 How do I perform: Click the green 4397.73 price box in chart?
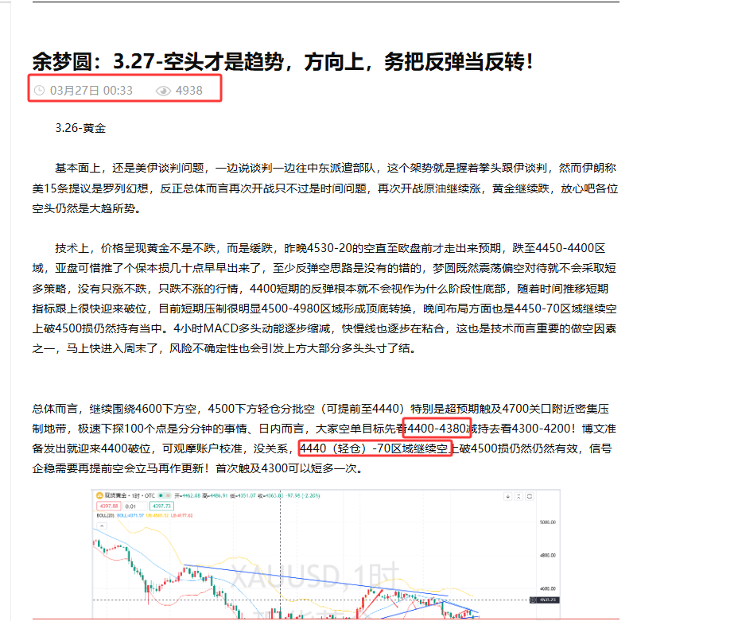(161, 507)
